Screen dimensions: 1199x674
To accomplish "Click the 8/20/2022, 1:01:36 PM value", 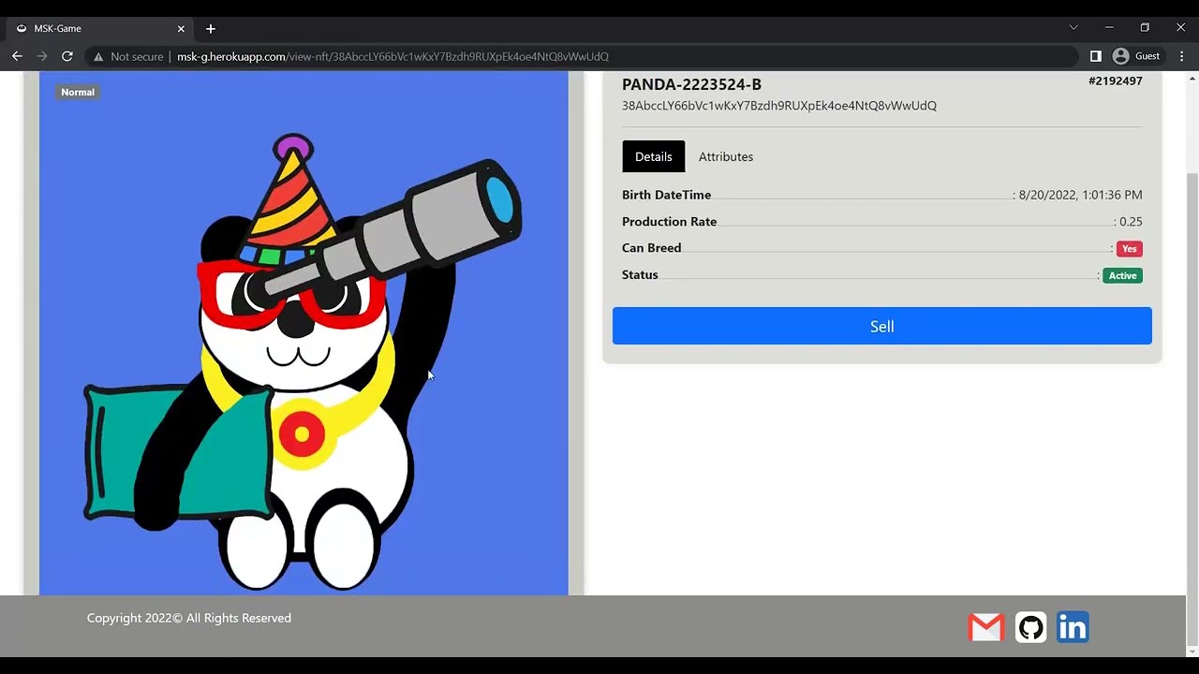I will [x=1080, y=195].
